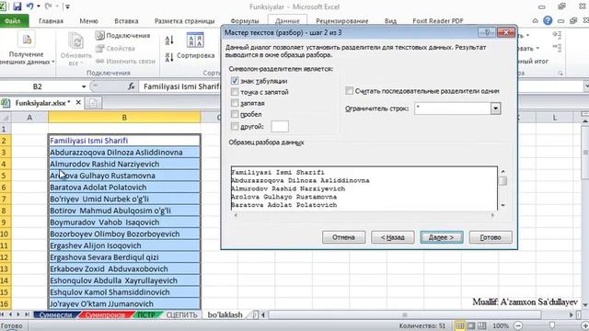
Task: Click the другой delimiter text field
Action: [x=280, y=127]
